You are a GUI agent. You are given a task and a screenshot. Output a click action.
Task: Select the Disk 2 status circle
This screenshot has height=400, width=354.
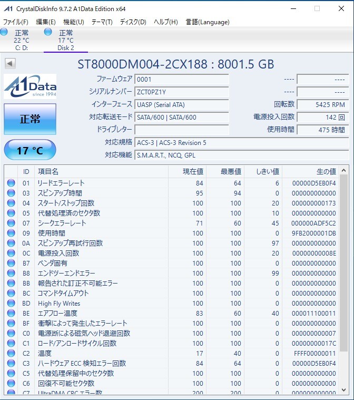[x=48, y=32]
